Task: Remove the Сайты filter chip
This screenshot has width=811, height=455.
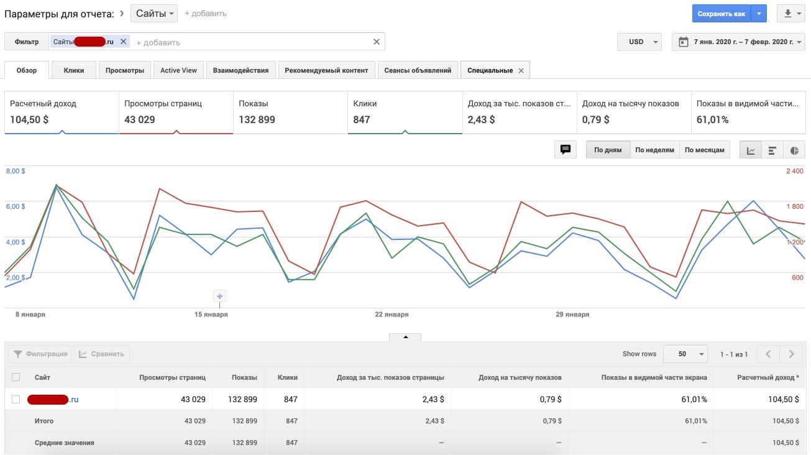Action: tap(123, 42)
